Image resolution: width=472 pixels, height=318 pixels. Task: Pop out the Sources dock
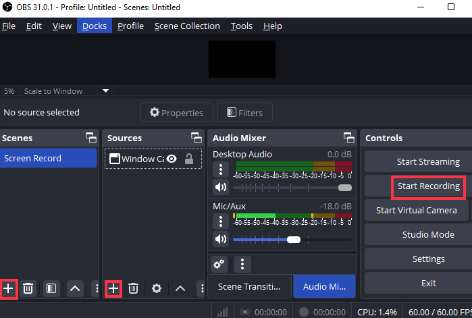pos(196,138)
